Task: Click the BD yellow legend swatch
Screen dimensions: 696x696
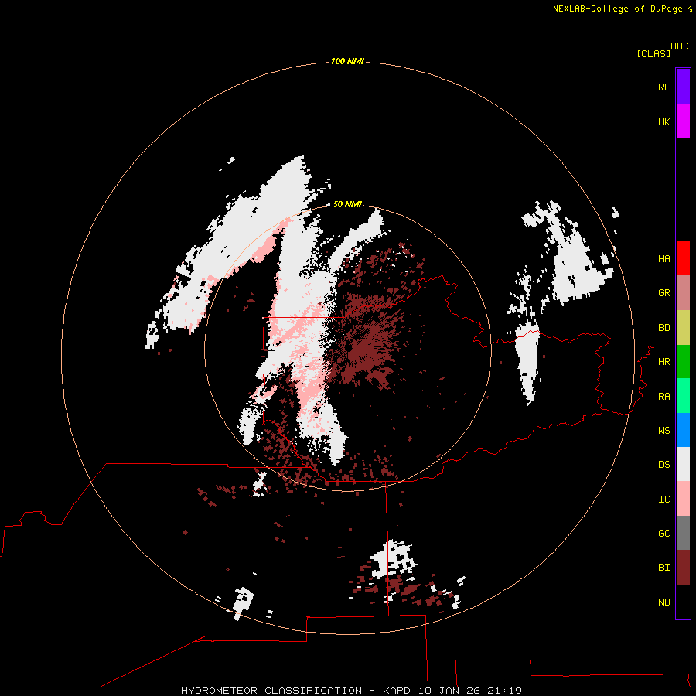Action: (683, 327)
